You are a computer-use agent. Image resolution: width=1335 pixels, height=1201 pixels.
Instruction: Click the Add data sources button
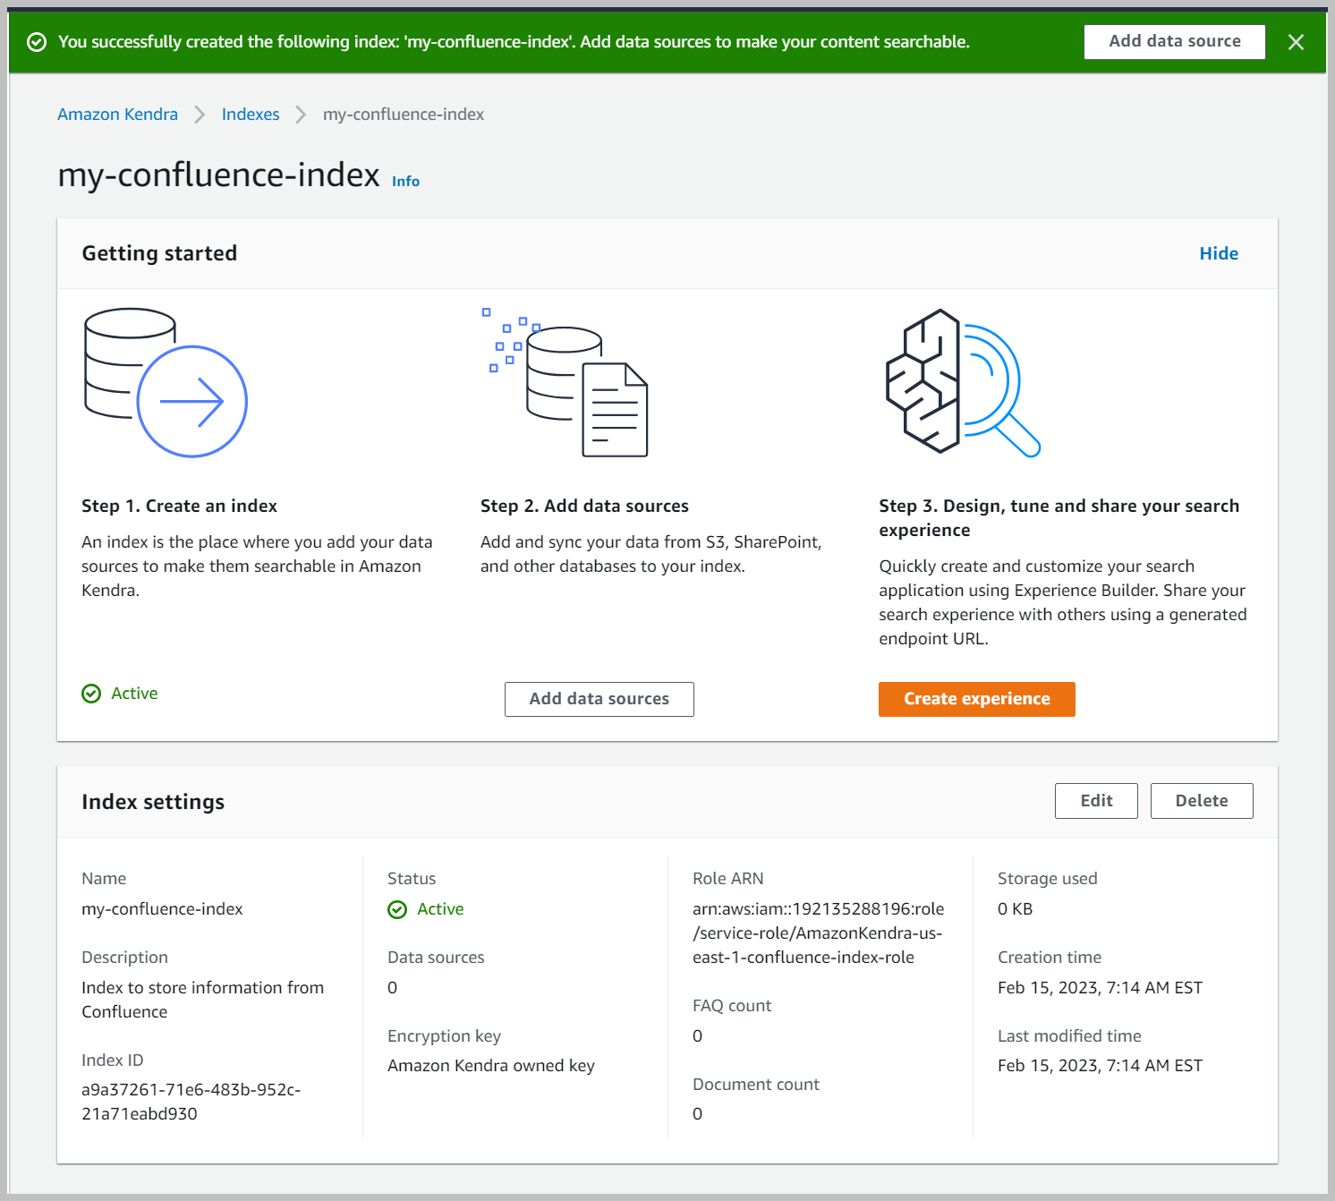[x=599, y=699]
